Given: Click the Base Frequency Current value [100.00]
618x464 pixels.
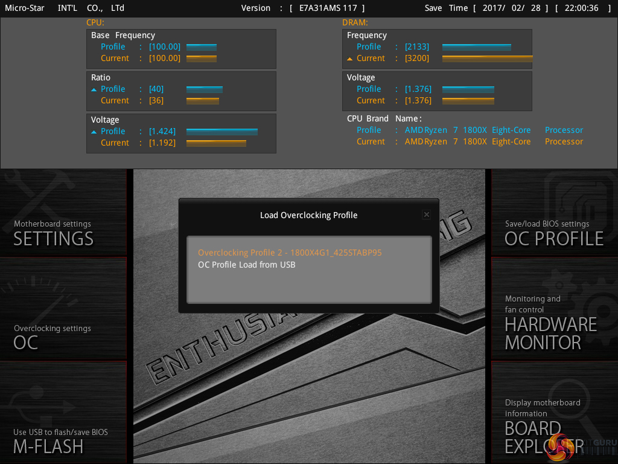Looking at the screenshot, I should (x=165, y=59).
